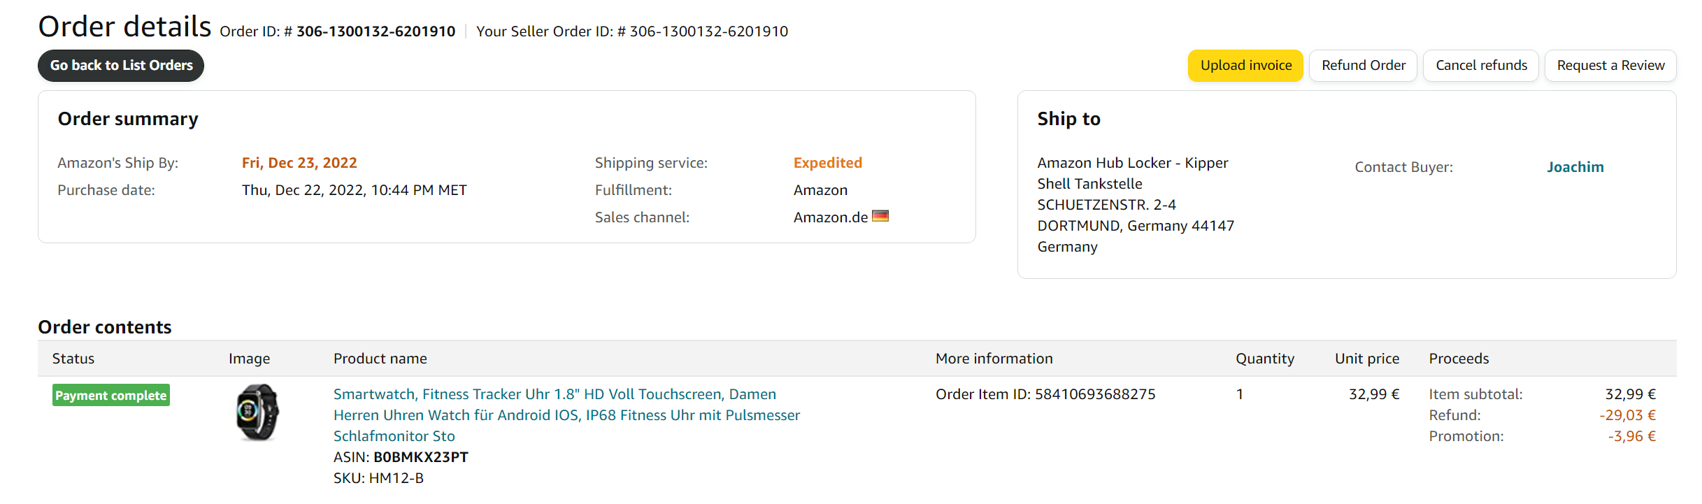Click the ASIN B0BMKX23PT text
Screen dimensions: 1702x504
tap(420, 457)
